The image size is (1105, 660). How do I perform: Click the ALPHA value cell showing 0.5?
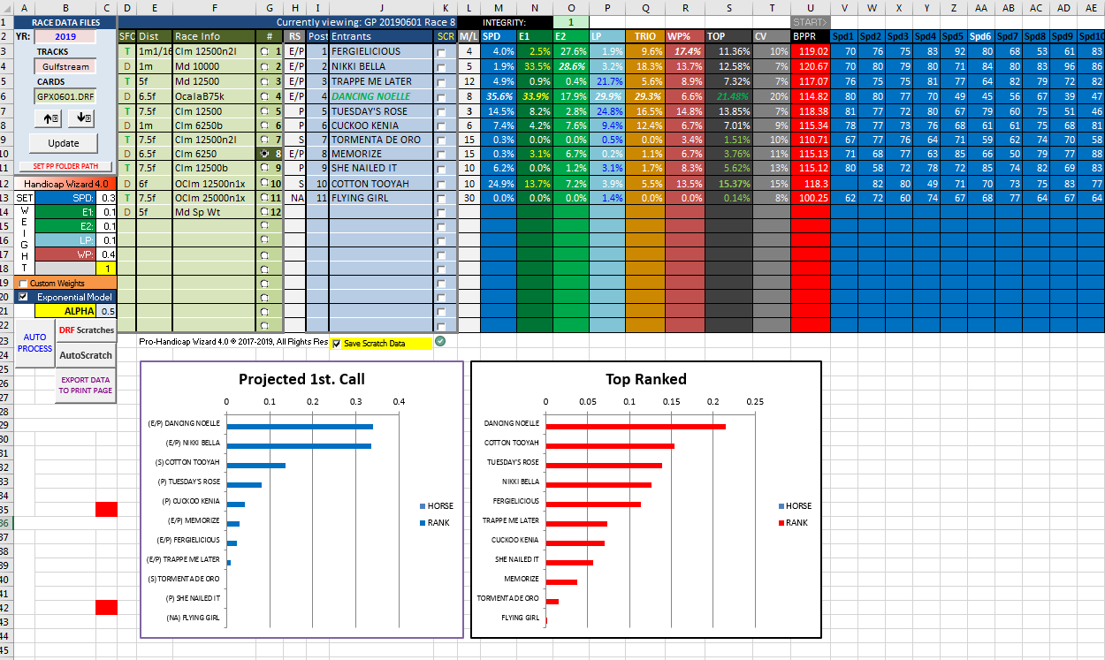(x=108, y=311)
